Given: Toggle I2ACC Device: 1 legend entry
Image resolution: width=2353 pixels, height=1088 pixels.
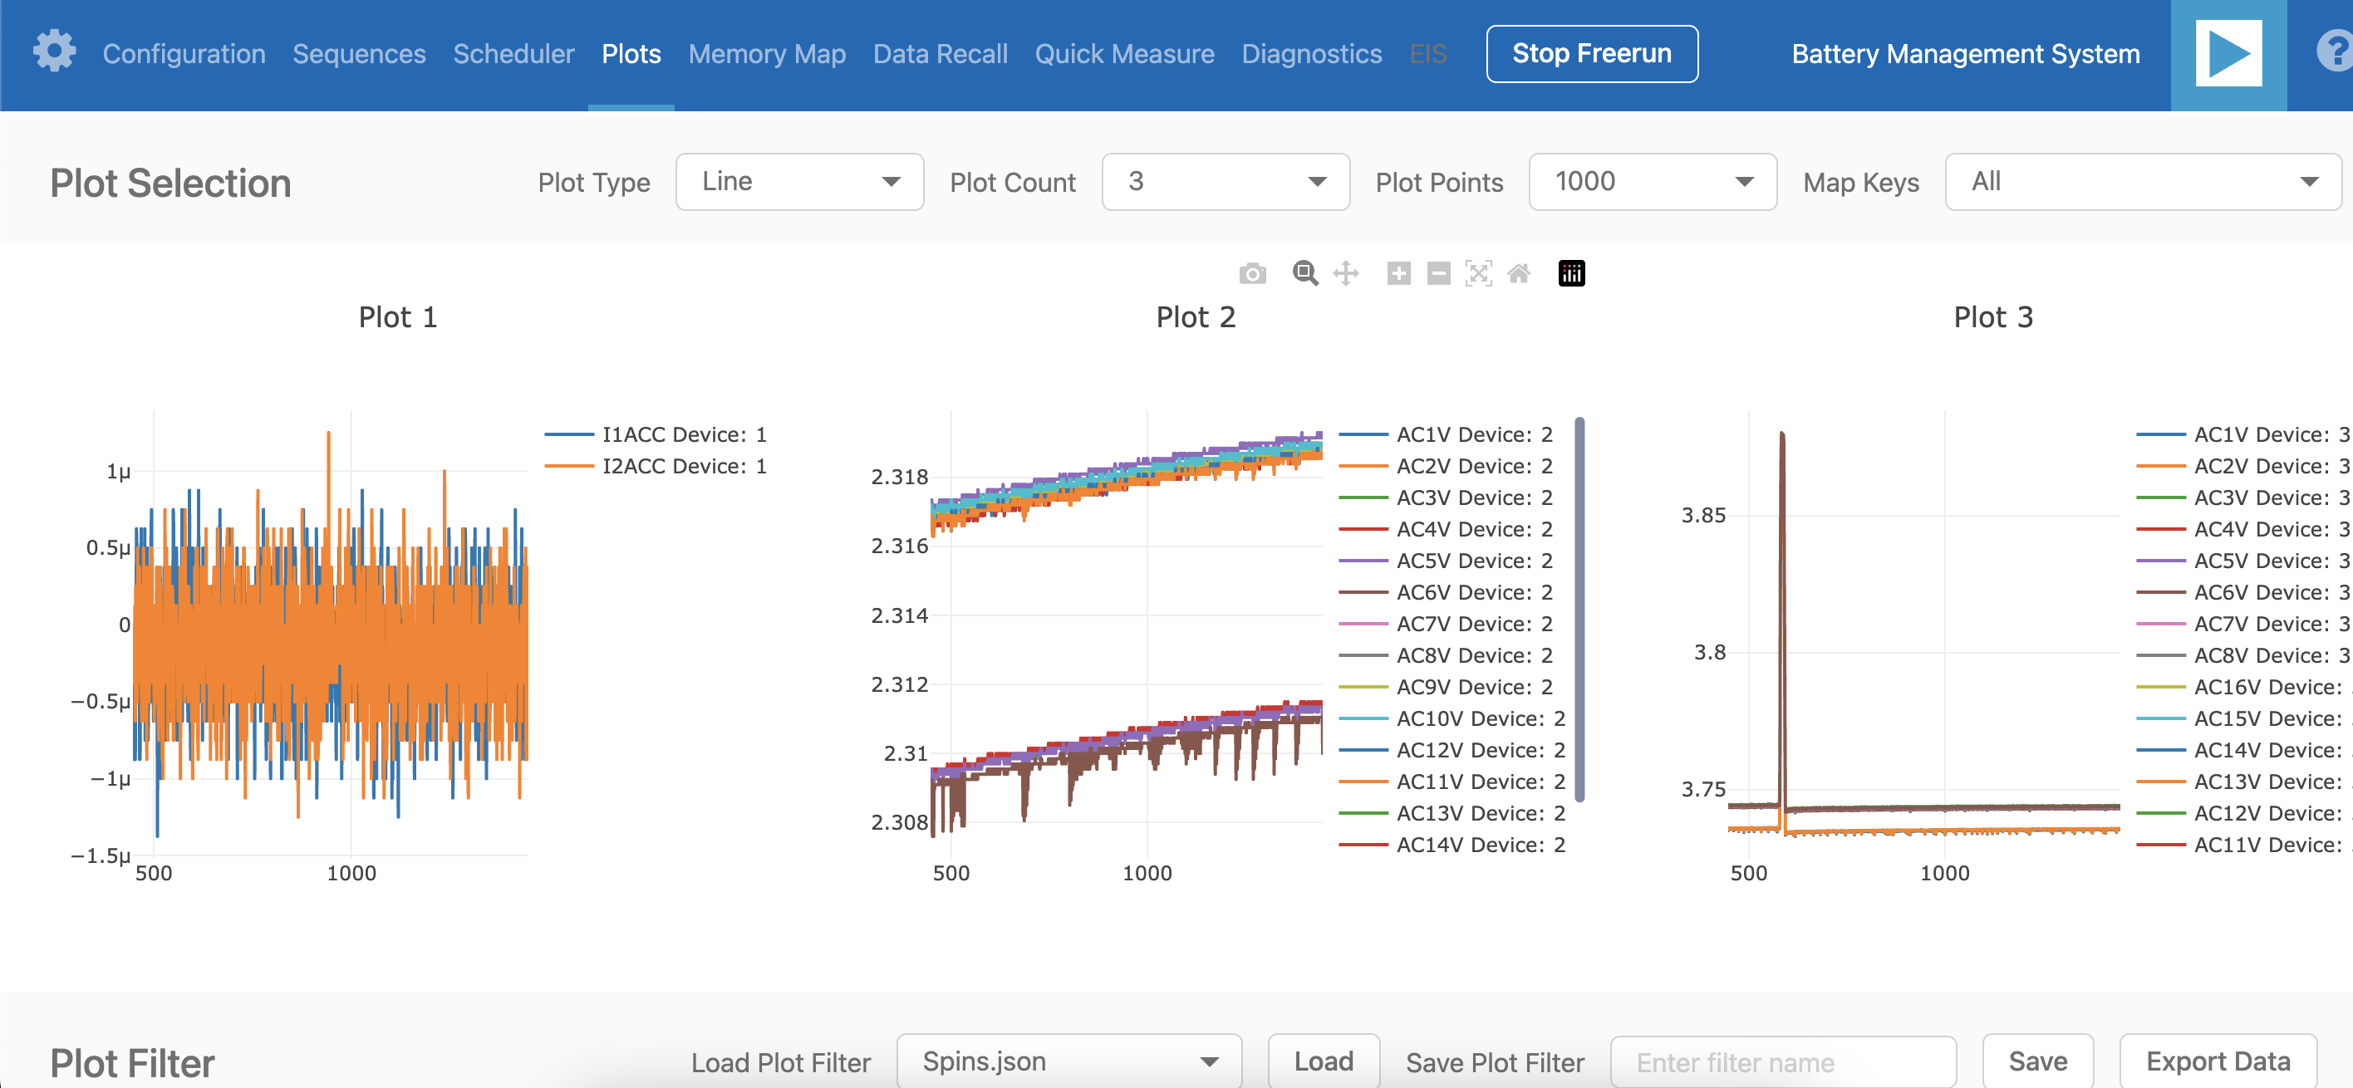Looking at the screenshot, I should tap(682, 467).
